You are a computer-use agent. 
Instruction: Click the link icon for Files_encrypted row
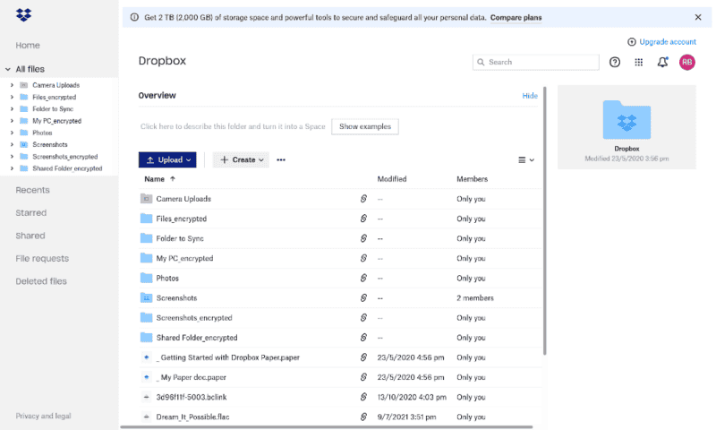tap(363, 219)
